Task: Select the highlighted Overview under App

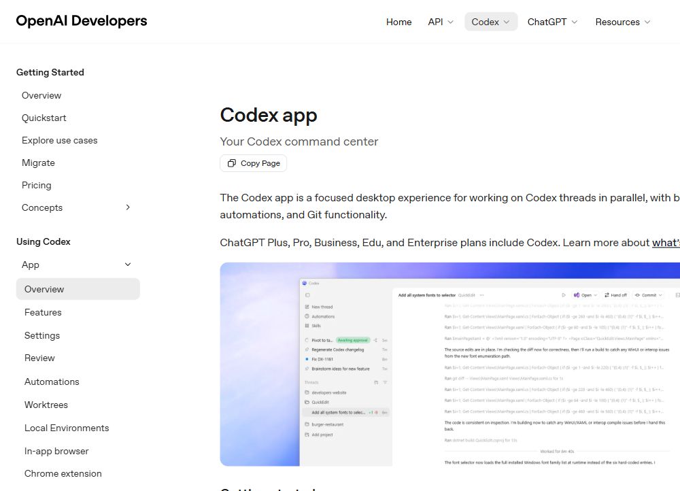Action: pyautogui.click(x=78, y=289)
